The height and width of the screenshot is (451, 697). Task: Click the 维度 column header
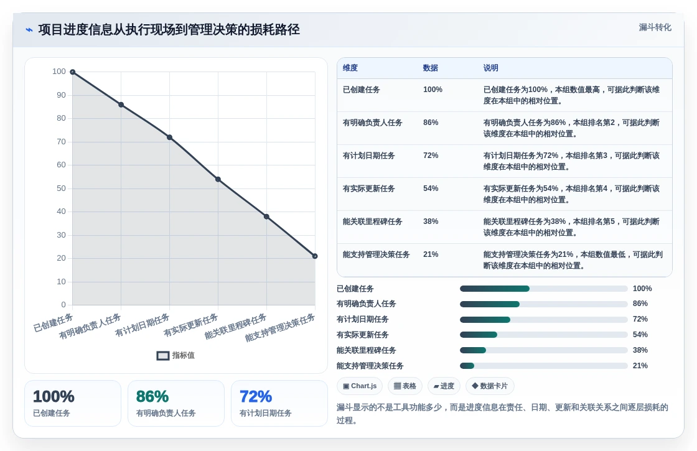(350, 68)
